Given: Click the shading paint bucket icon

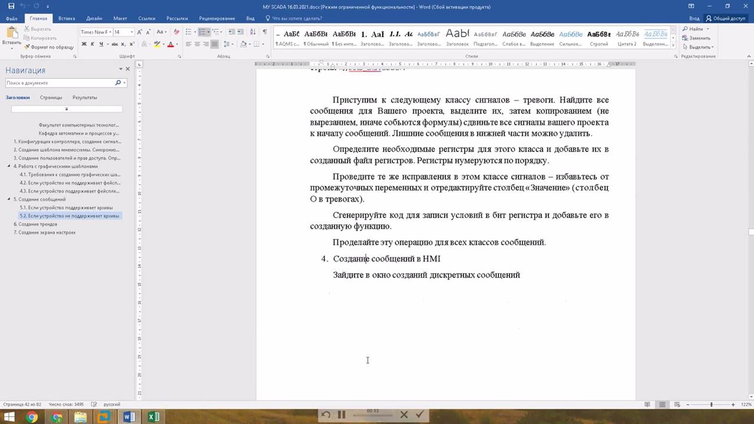Looking at the screenshot, I should [x=243, y=44].
